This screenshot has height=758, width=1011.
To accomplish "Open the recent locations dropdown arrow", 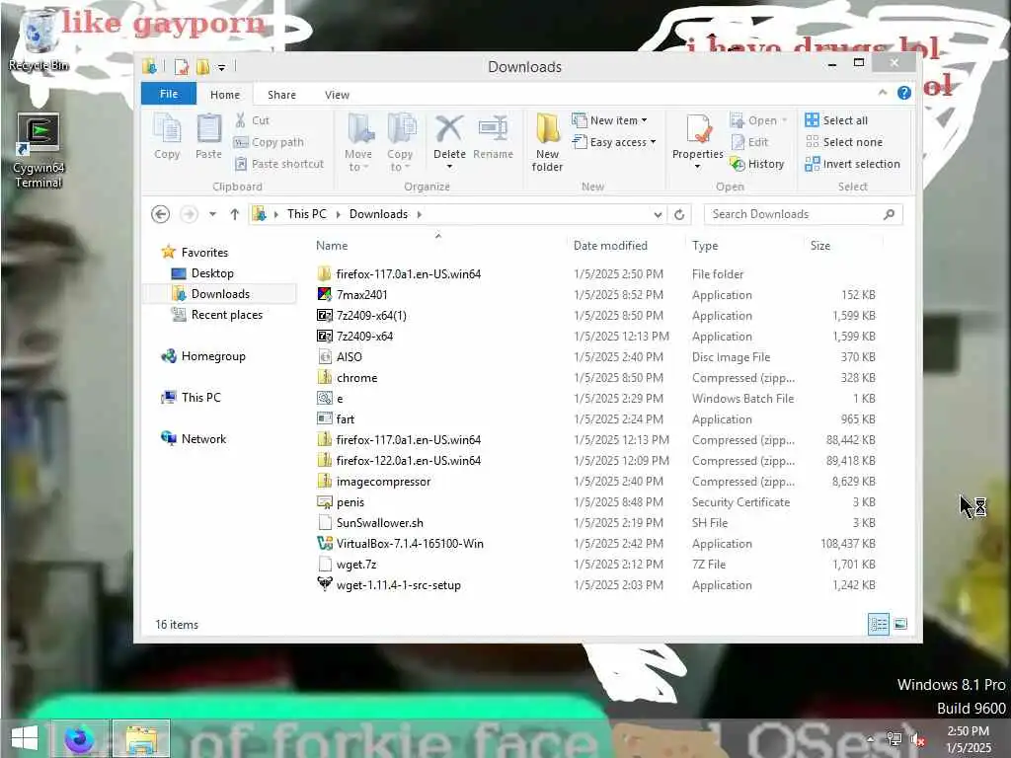I will 213,214.
